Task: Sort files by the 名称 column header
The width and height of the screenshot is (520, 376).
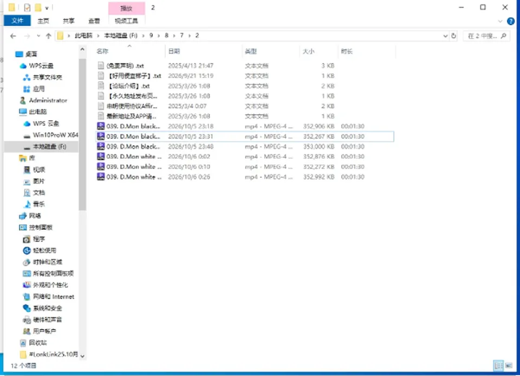Action: (x=102, y=51)
